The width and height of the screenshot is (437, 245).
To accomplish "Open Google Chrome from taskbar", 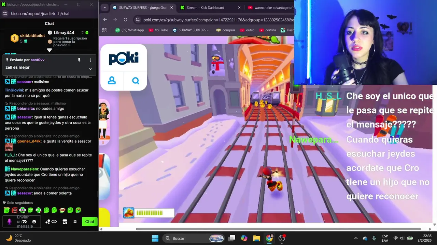I will (269, 238).
